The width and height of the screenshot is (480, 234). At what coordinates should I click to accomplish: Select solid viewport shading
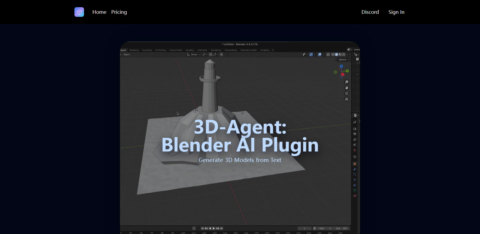tap(336, 55)
